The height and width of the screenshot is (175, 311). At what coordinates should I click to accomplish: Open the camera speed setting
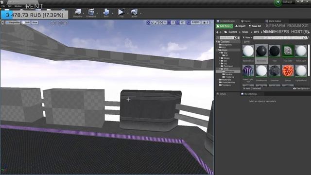[205, 23]
